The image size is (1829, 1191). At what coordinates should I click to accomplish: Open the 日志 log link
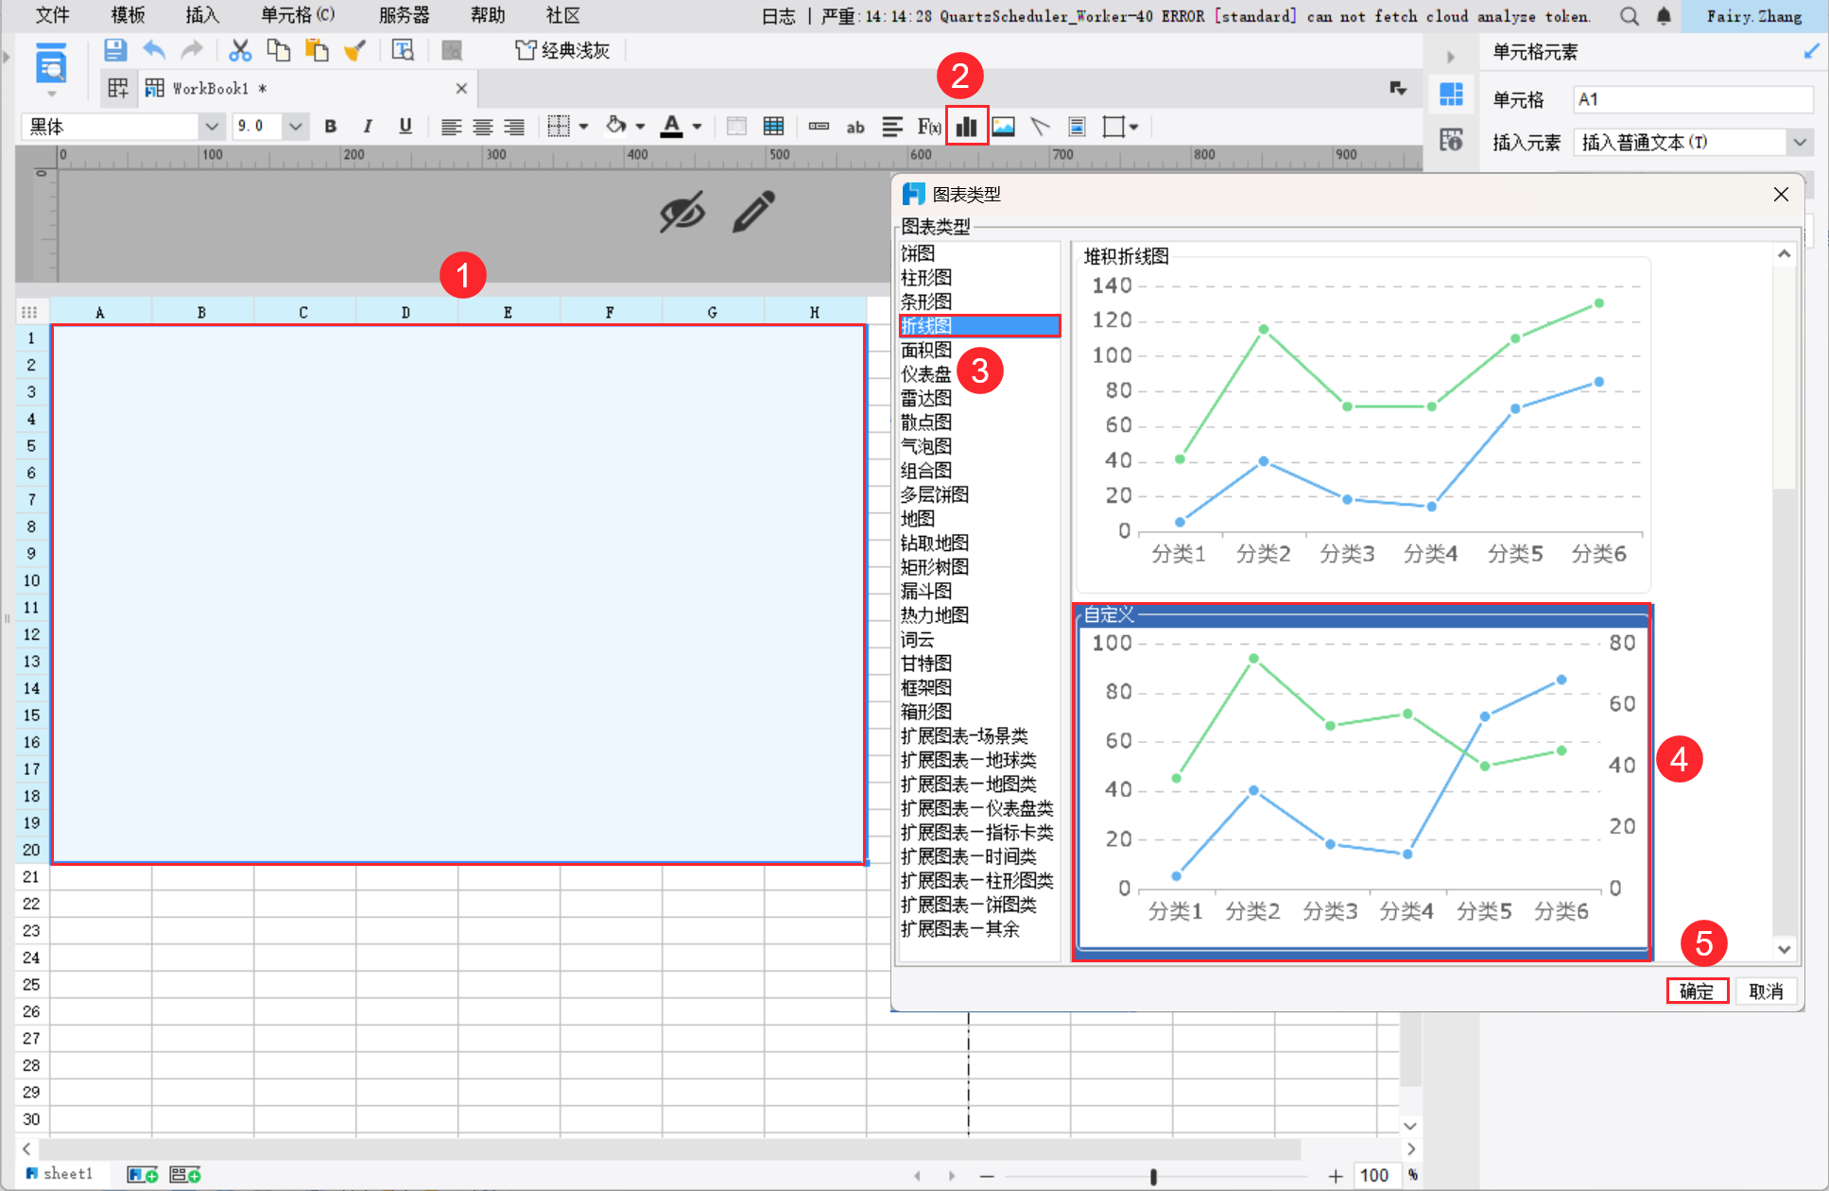click(x=779, y=16)
